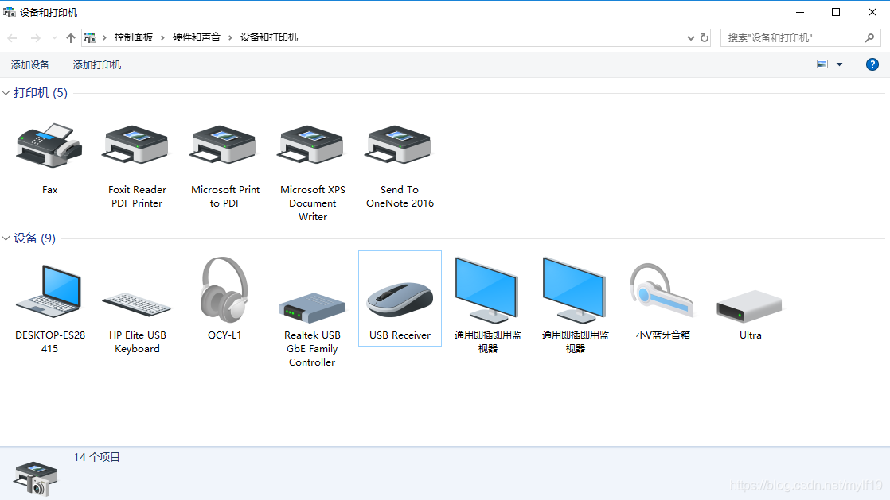Click 'Microsoft XPS Document Writer' label

313,203
